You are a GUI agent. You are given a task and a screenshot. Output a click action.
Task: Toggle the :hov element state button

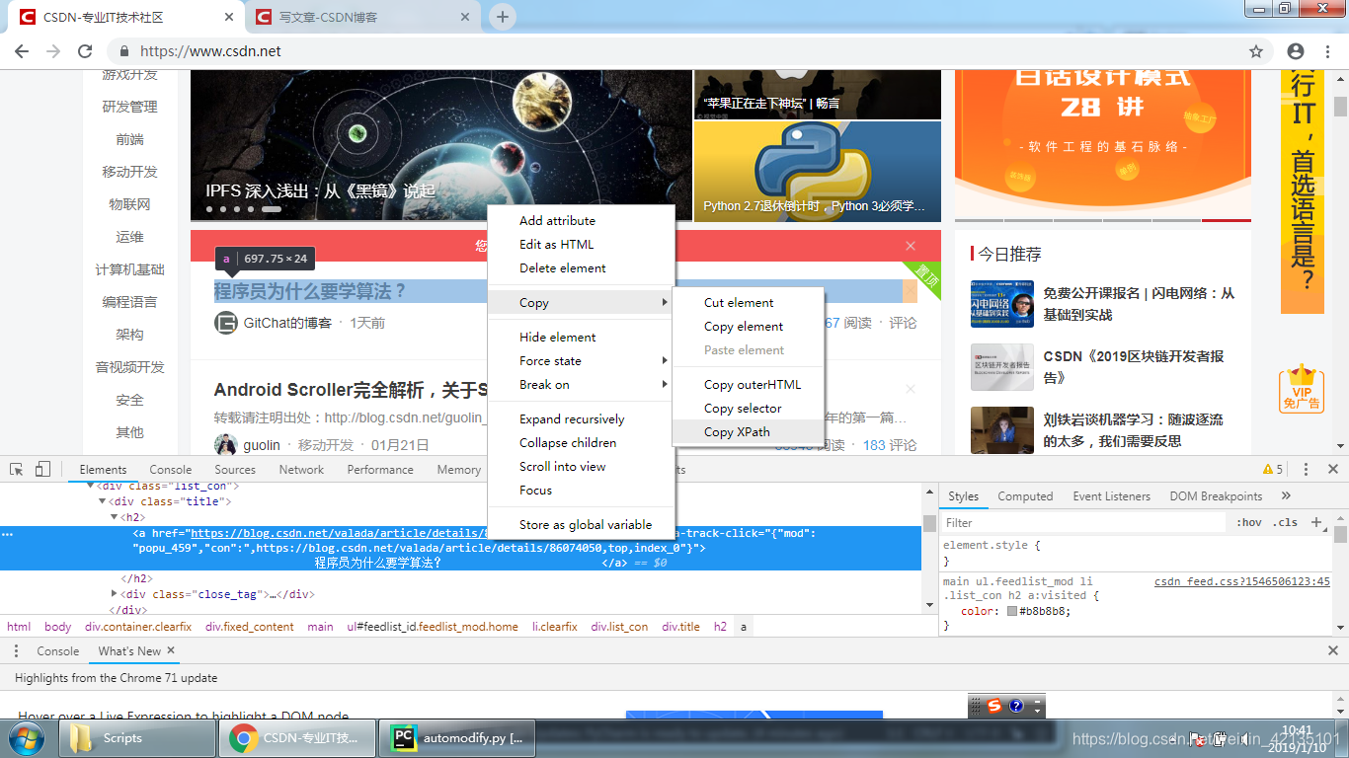(1248, 522)
